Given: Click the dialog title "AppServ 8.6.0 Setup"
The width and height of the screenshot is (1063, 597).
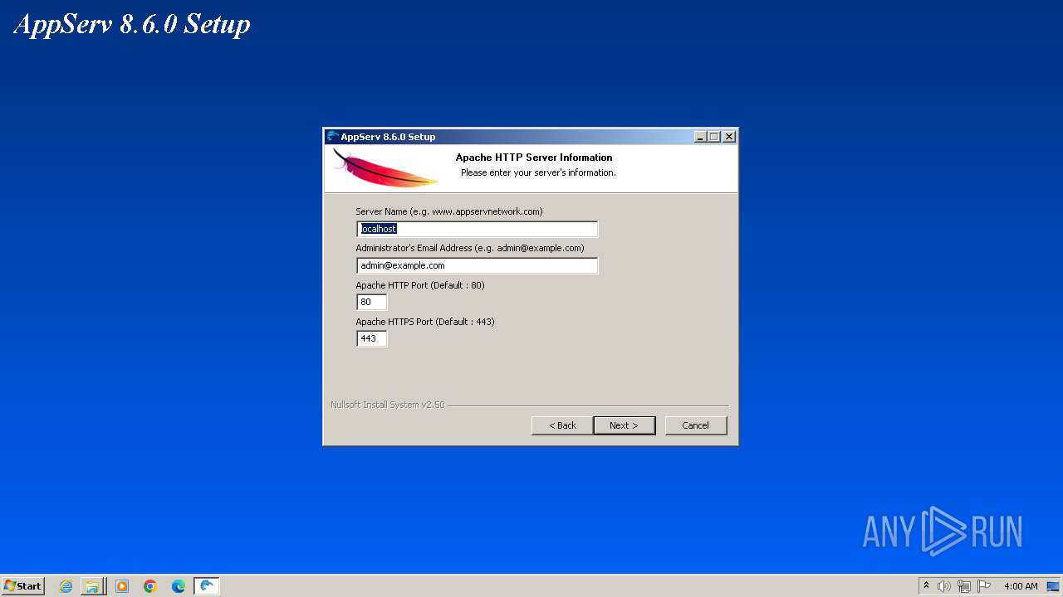Looking at the screenshot, I should pyautogui.click(x=388, y=137).
